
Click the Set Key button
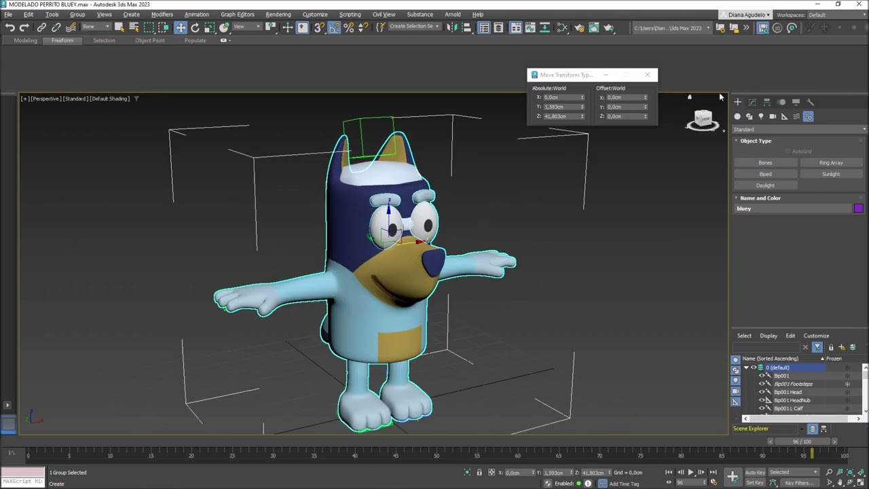tap(755, 483)
